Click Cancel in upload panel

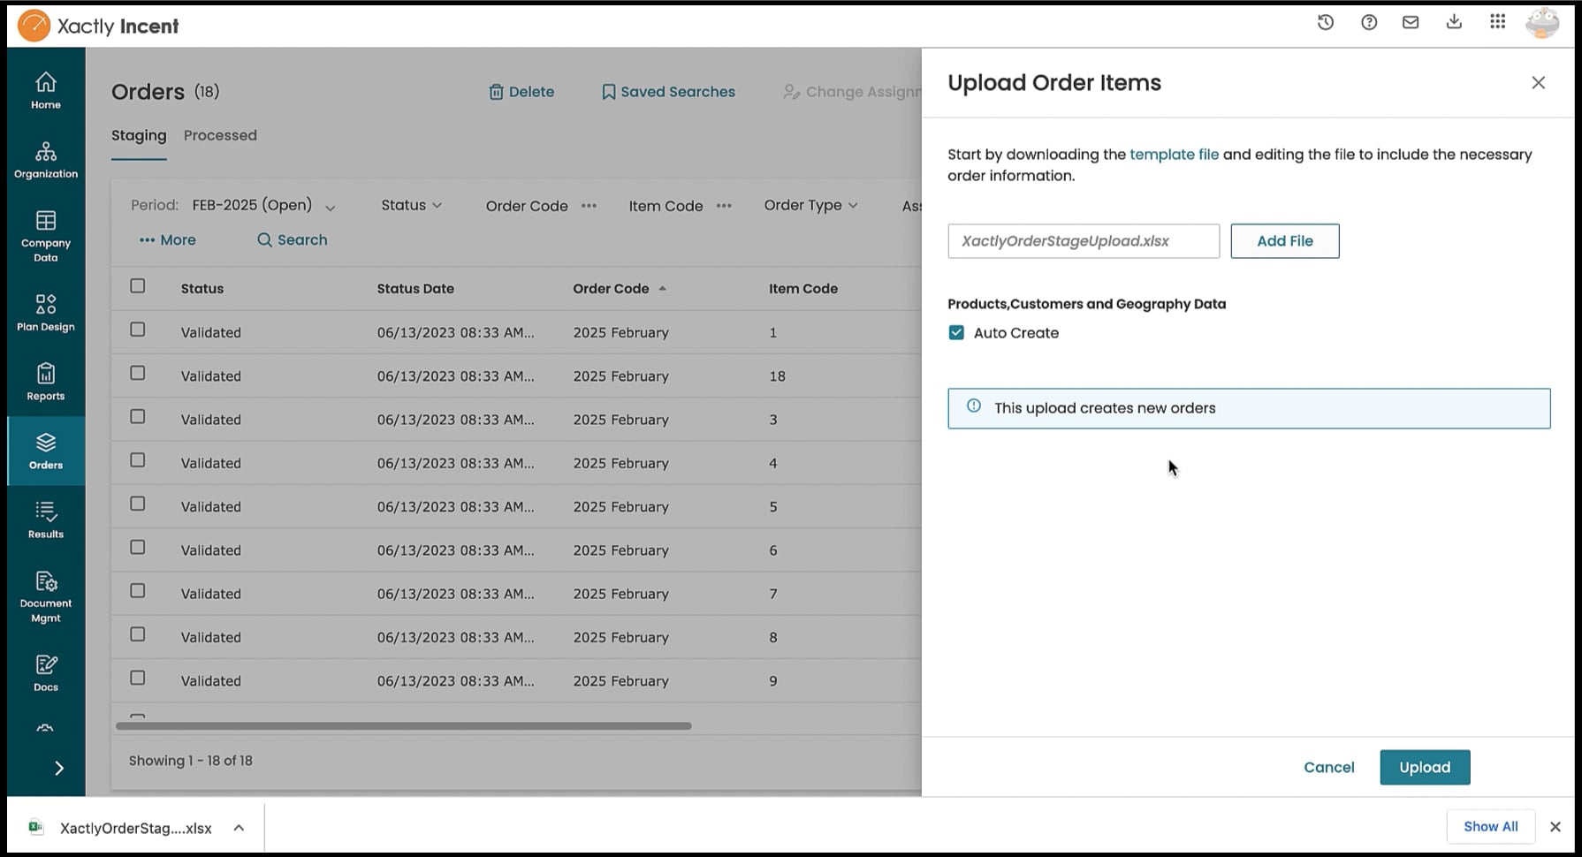[x=1328, y=768]
